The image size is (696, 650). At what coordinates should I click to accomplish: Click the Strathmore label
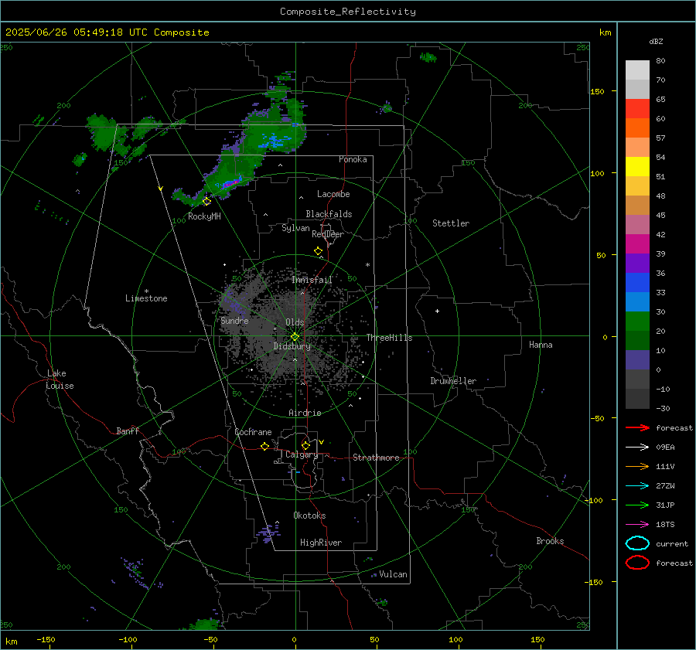point(376,458)
